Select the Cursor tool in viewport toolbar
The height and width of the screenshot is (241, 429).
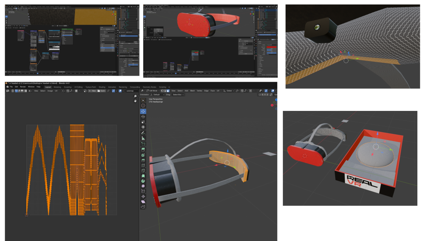point(143,106)
